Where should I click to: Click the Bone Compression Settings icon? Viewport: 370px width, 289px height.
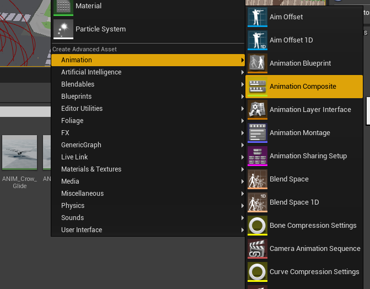[x=257, y=225]
